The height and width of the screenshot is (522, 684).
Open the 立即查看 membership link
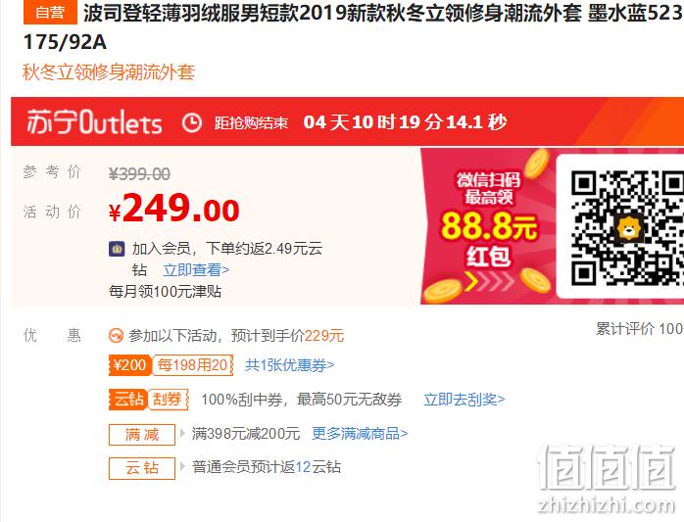click(196, 270)
